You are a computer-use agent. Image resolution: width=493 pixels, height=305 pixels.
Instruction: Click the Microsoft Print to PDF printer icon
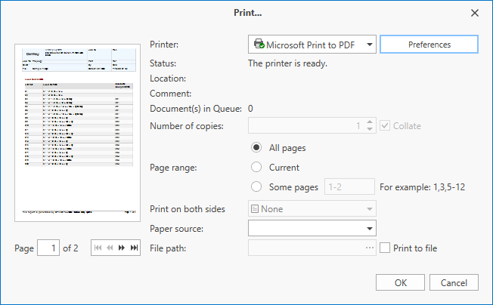[x=259, y=44]
